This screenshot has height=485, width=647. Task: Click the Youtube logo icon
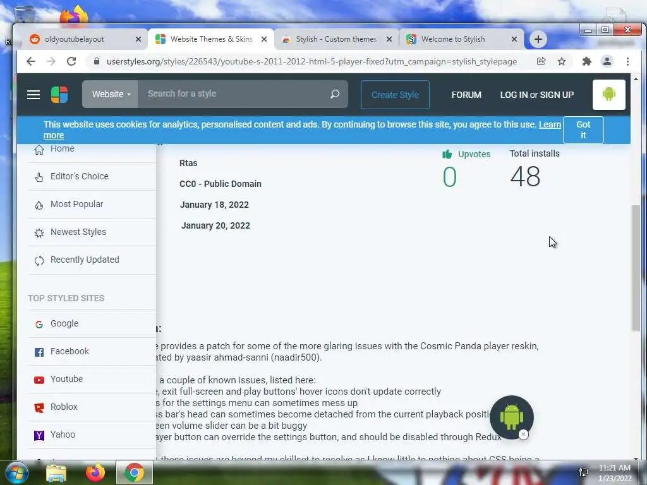39,380
